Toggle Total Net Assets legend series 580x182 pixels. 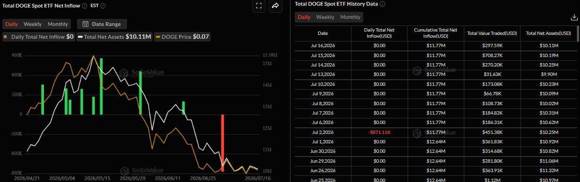(x=115, y=36)
